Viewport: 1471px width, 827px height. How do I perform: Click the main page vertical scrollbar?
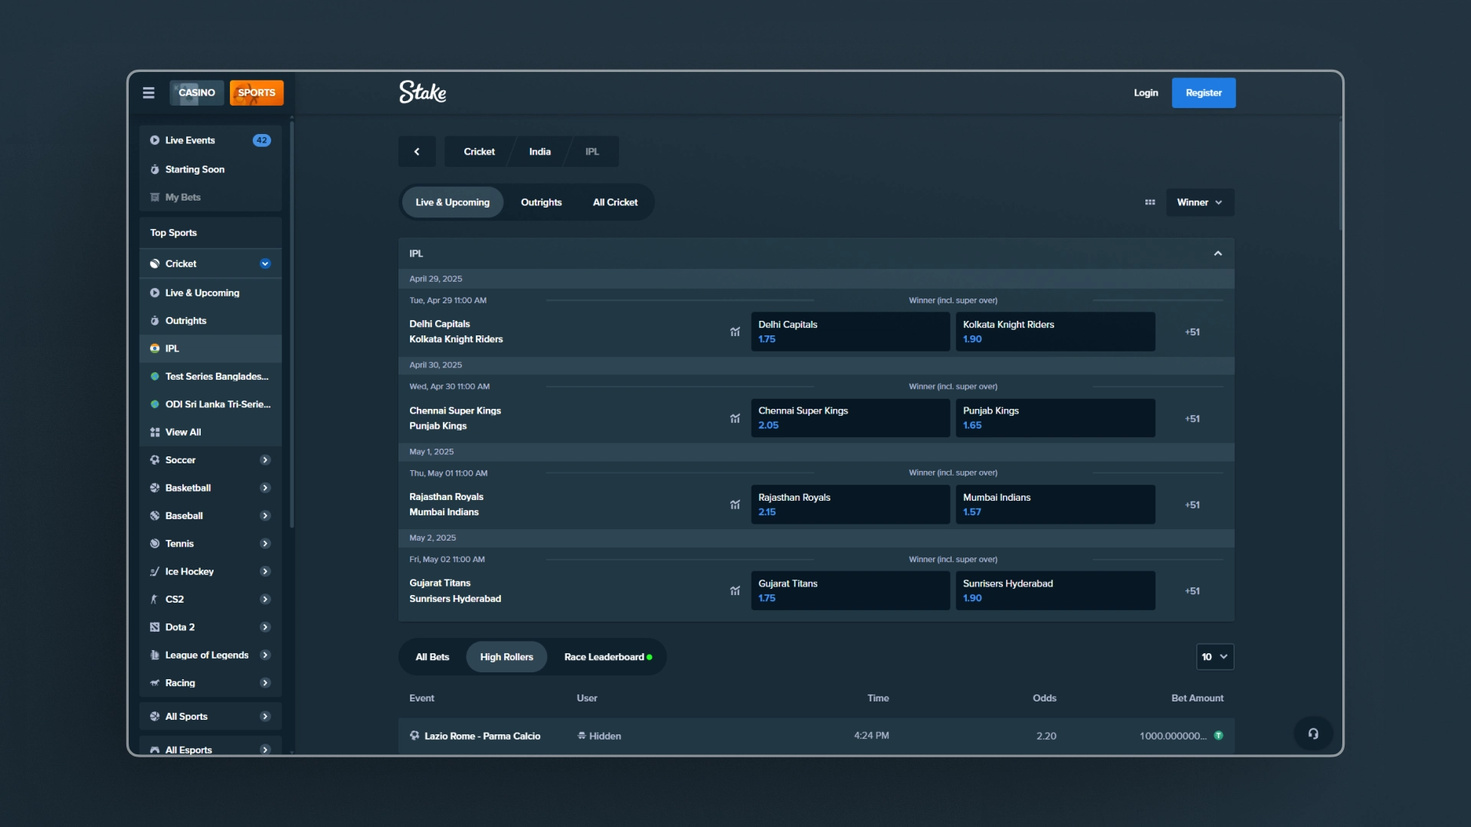tap(1341, 176)
